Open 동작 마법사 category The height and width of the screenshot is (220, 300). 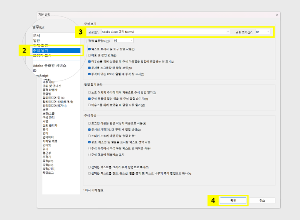coord(50,90)
